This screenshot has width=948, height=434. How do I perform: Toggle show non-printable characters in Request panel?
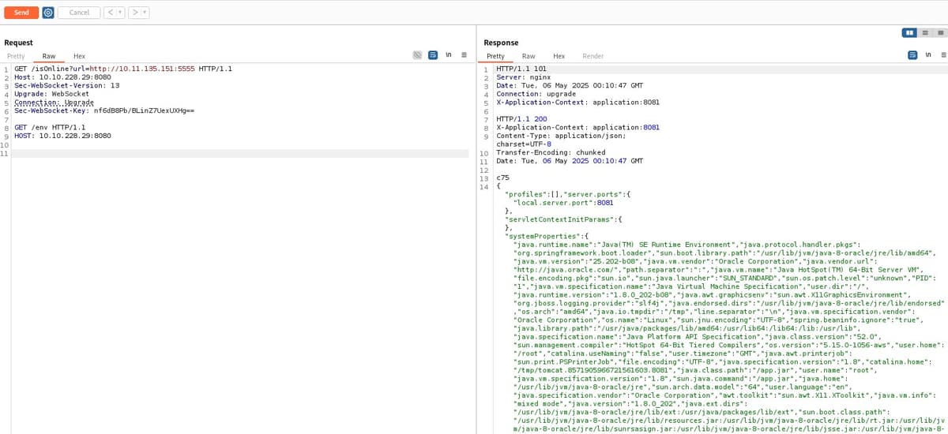(449, 56)
